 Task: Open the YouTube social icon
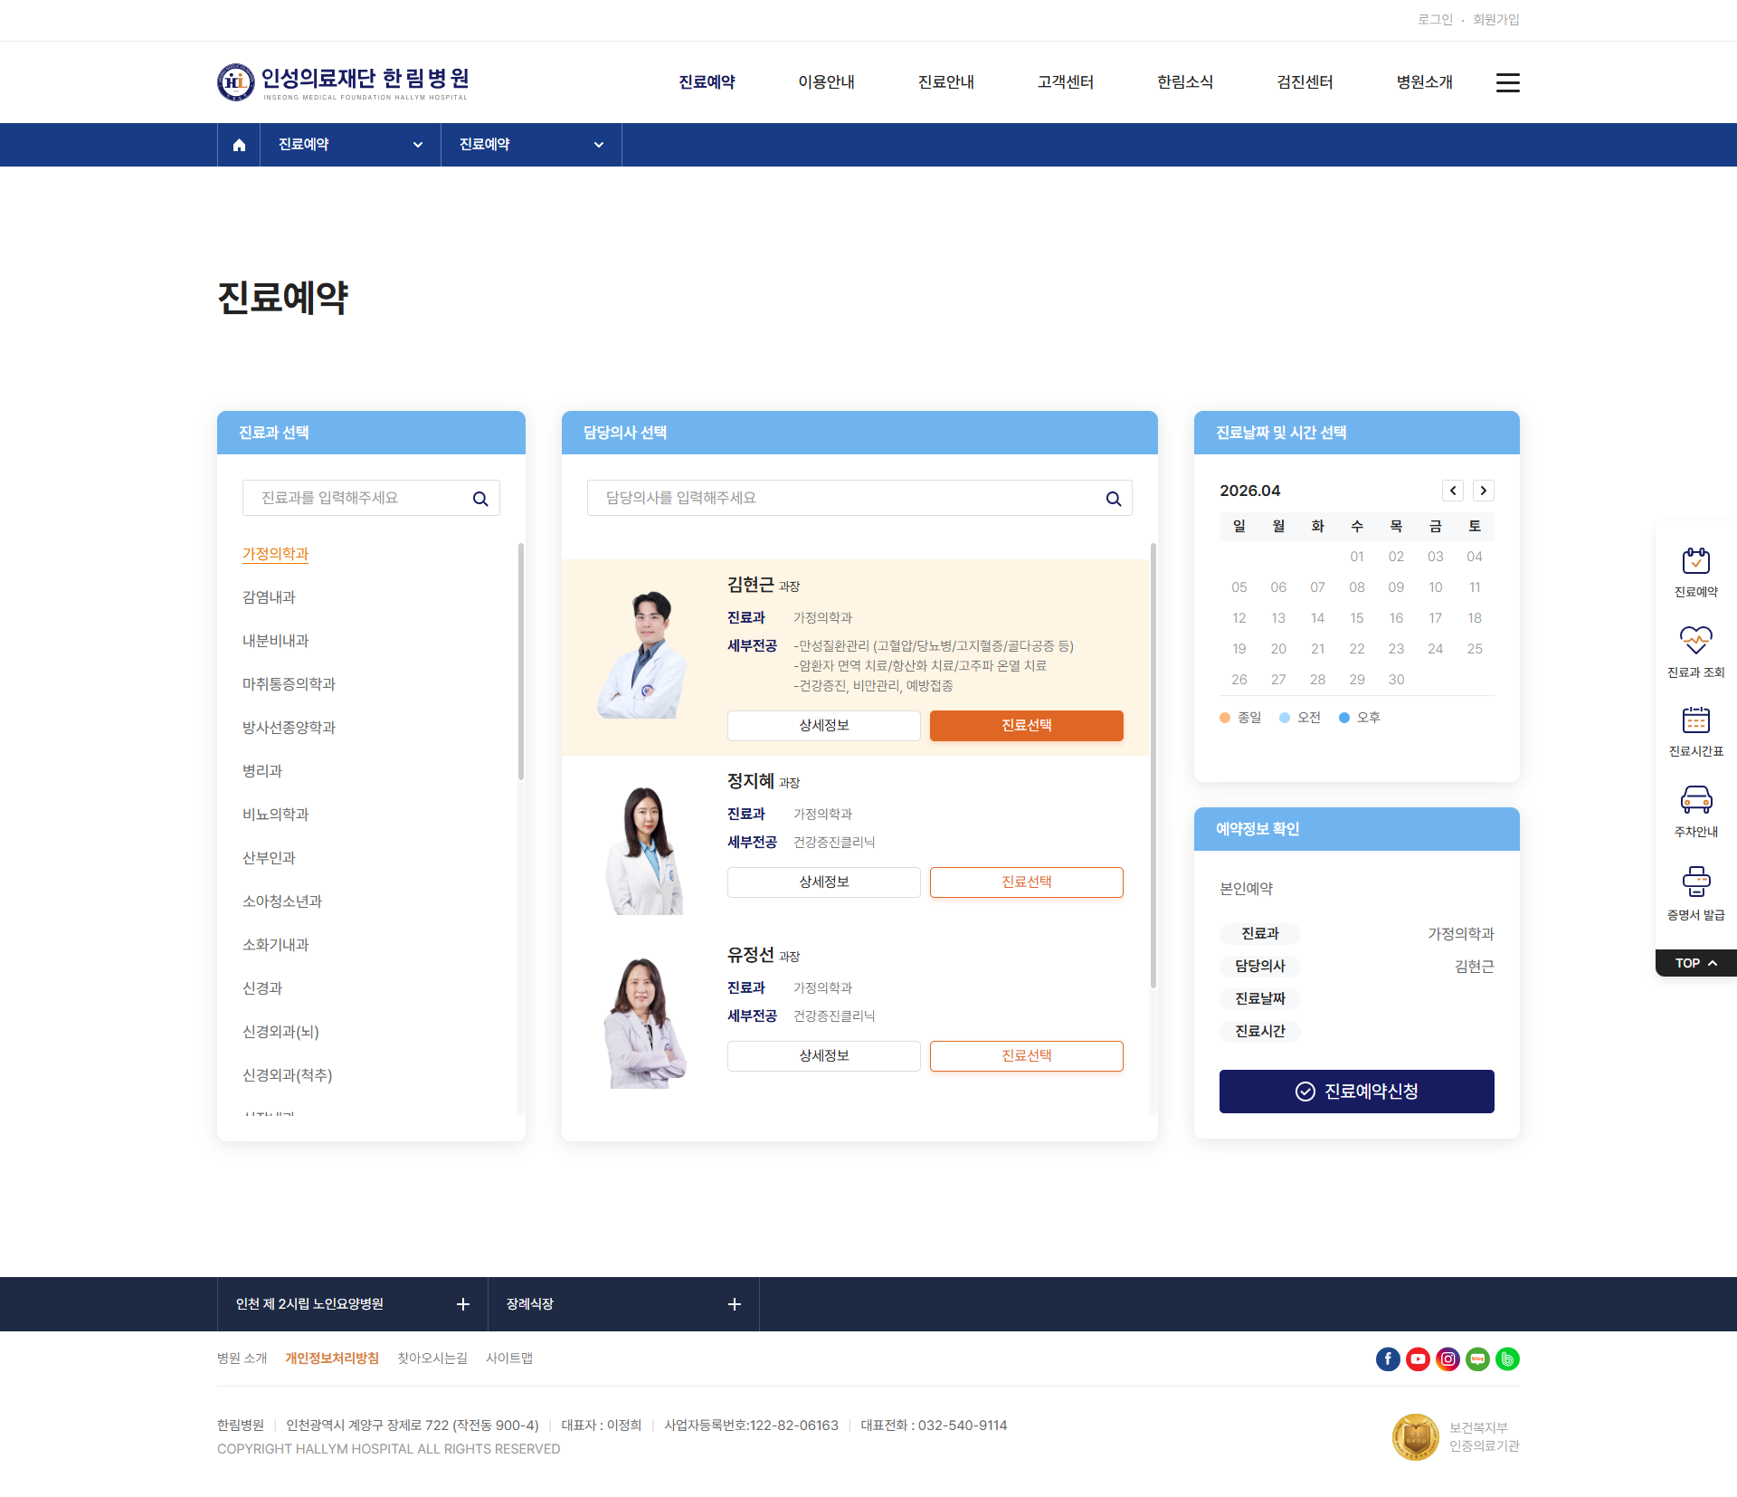click(1418, 1359)
